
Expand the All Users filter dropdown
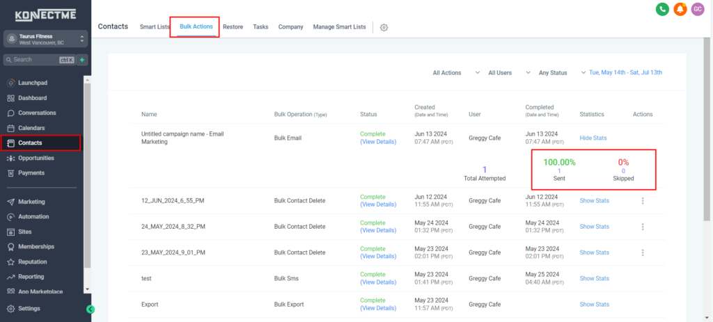(510, 72)
